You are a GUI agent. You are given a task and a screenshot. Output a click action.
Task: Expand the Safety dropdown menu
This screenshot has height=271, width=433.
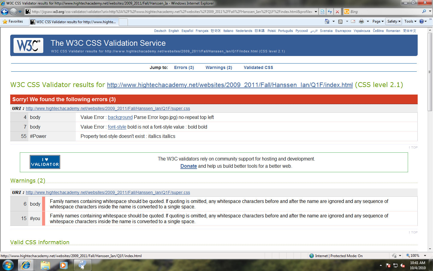pos(394,21)
